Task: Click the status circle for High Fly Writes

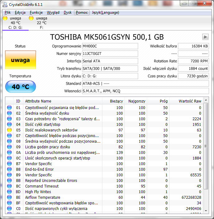Action: pos(9,192)
